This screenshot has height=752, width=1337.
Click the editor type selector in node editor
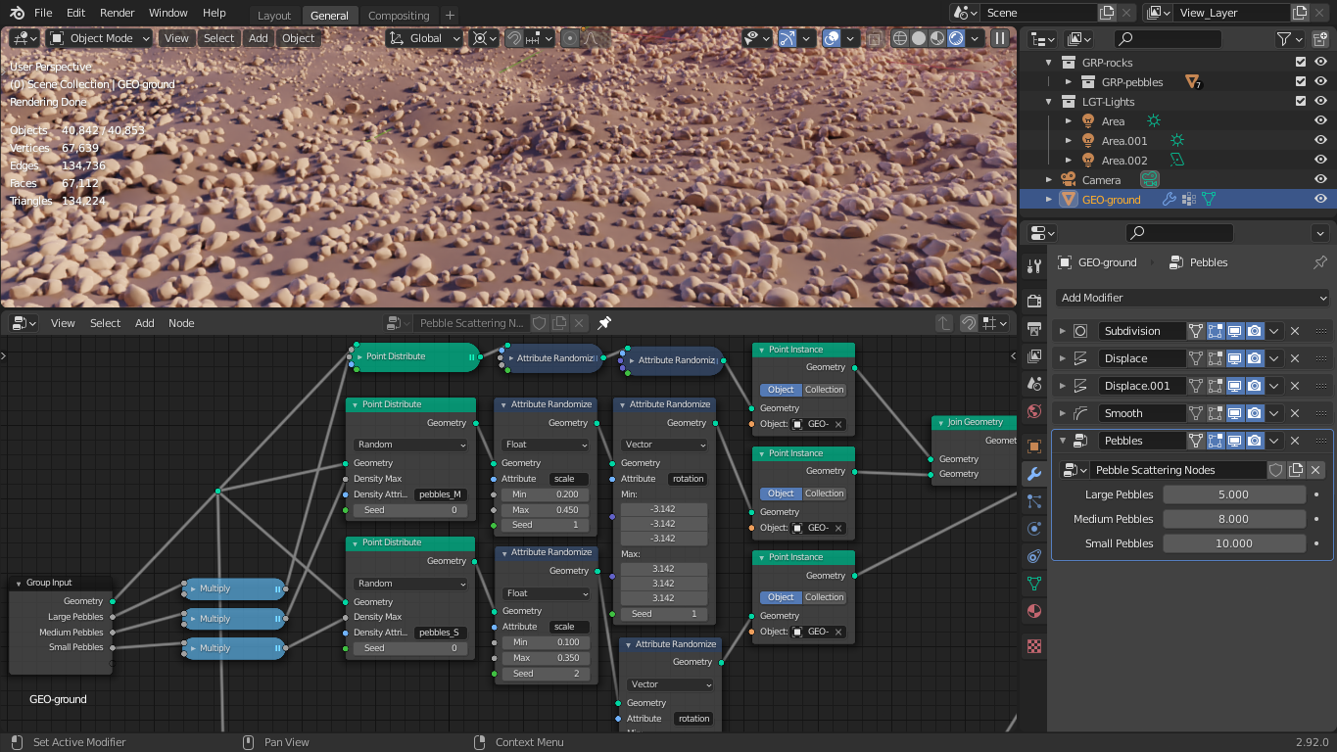pyautogui.click(x=22, y=323)
